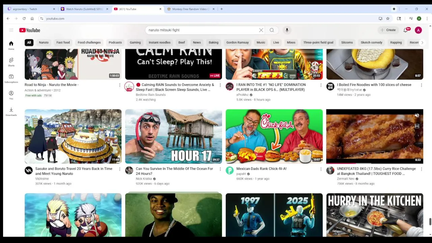
Task: Clear the search box with X
Action: [x=261, y=30]
